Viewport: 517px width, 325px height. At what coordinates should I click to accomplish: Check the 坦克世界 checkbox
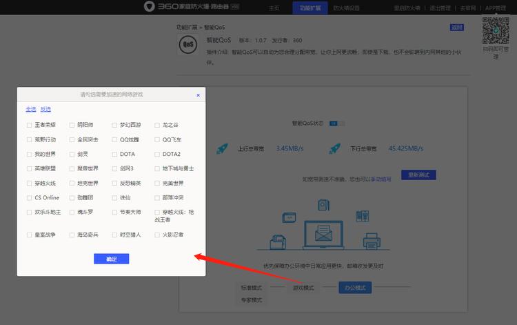click(x=72, y=183)
